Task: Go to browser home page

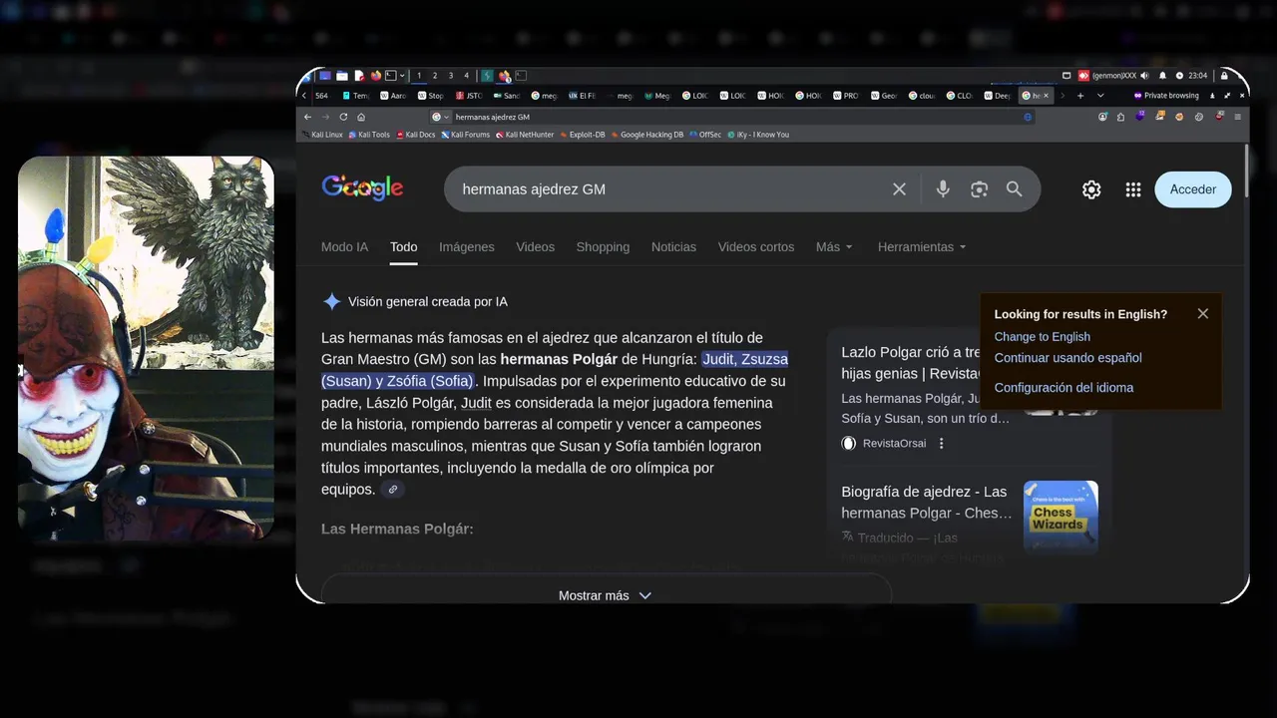Action: coord(361,117)
